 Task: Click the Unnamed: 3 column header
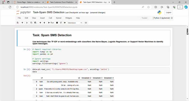point(97,78)
